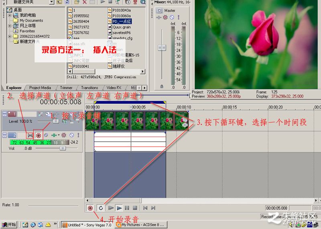Arm audio track 2 for record
The image size is (321, 229).
coord(38,135)
